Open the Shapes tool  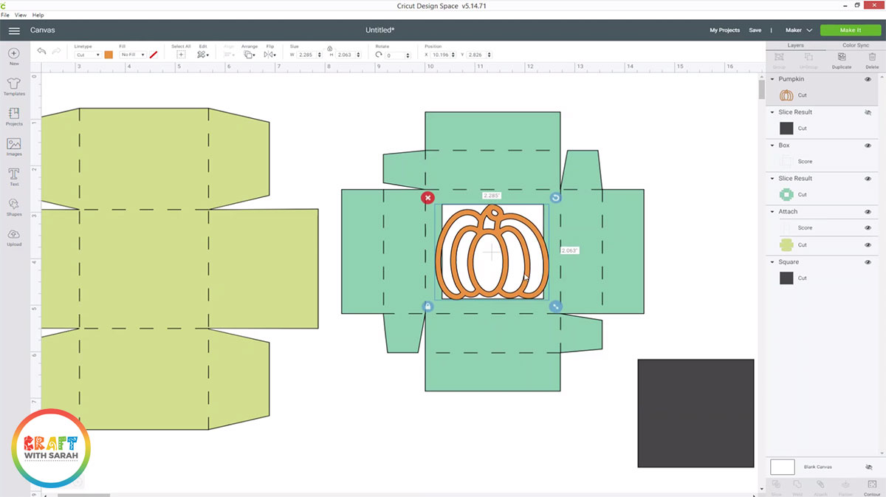point(13,205)
